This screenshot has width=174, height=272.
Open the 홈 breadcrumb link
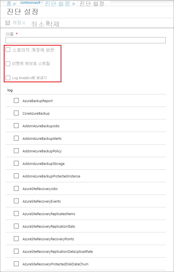[9, 3]
